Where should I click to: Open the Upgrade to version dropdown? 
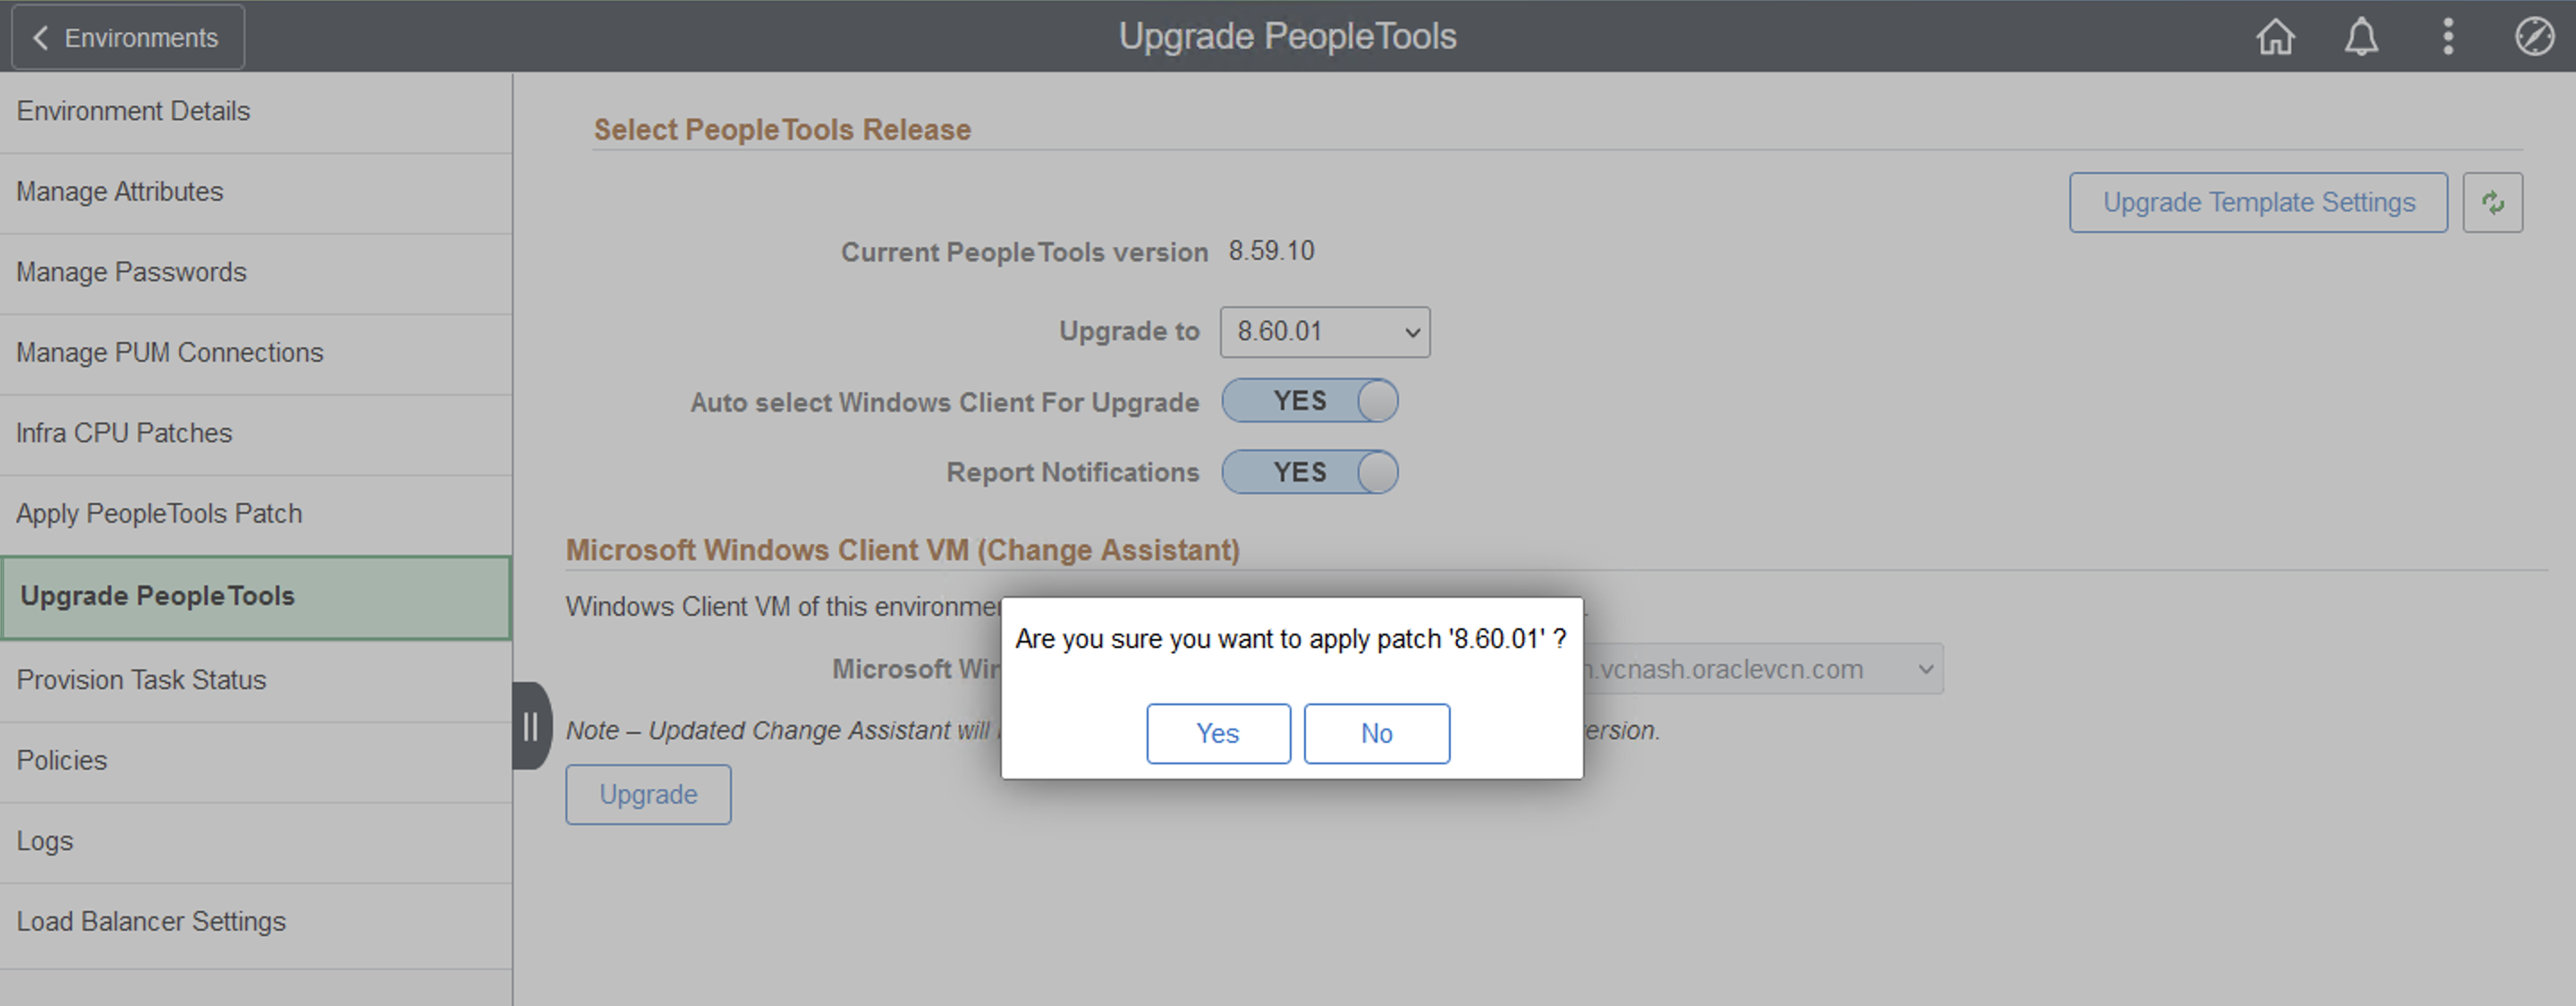tap(1324, 331)
